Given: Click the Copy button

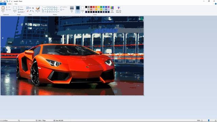Looking at the screenshot, I should coord(8,9).
